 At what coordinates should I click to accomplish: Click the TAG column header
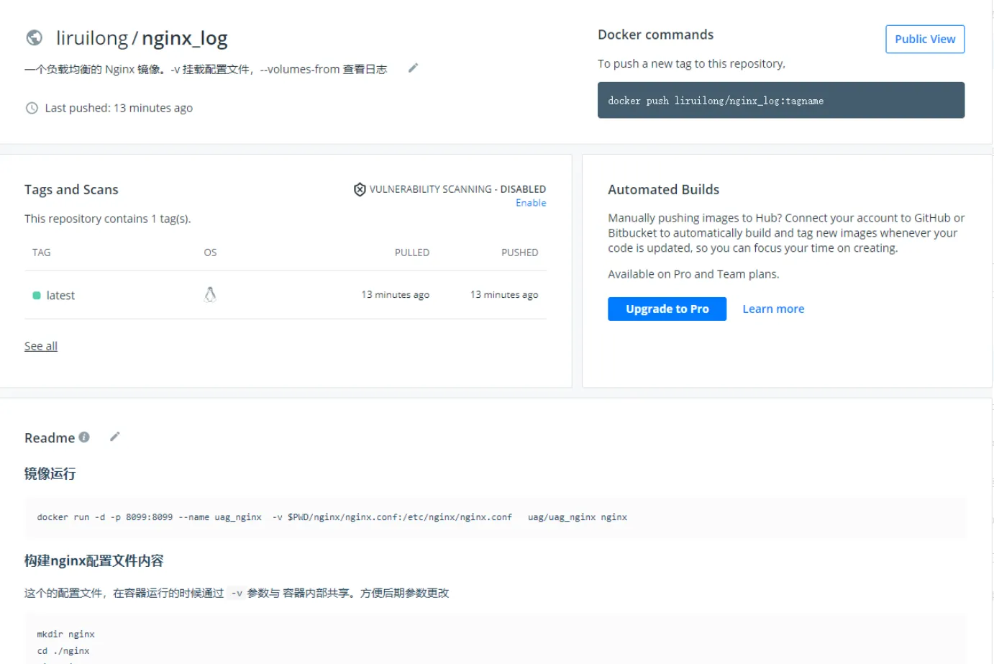42,253
